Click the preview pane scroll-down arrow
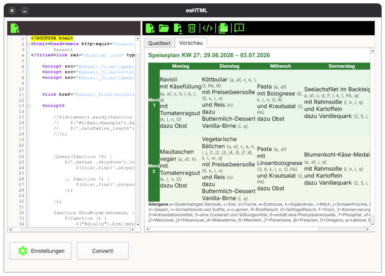The image size is (385, 276). [x=373, y=224]
